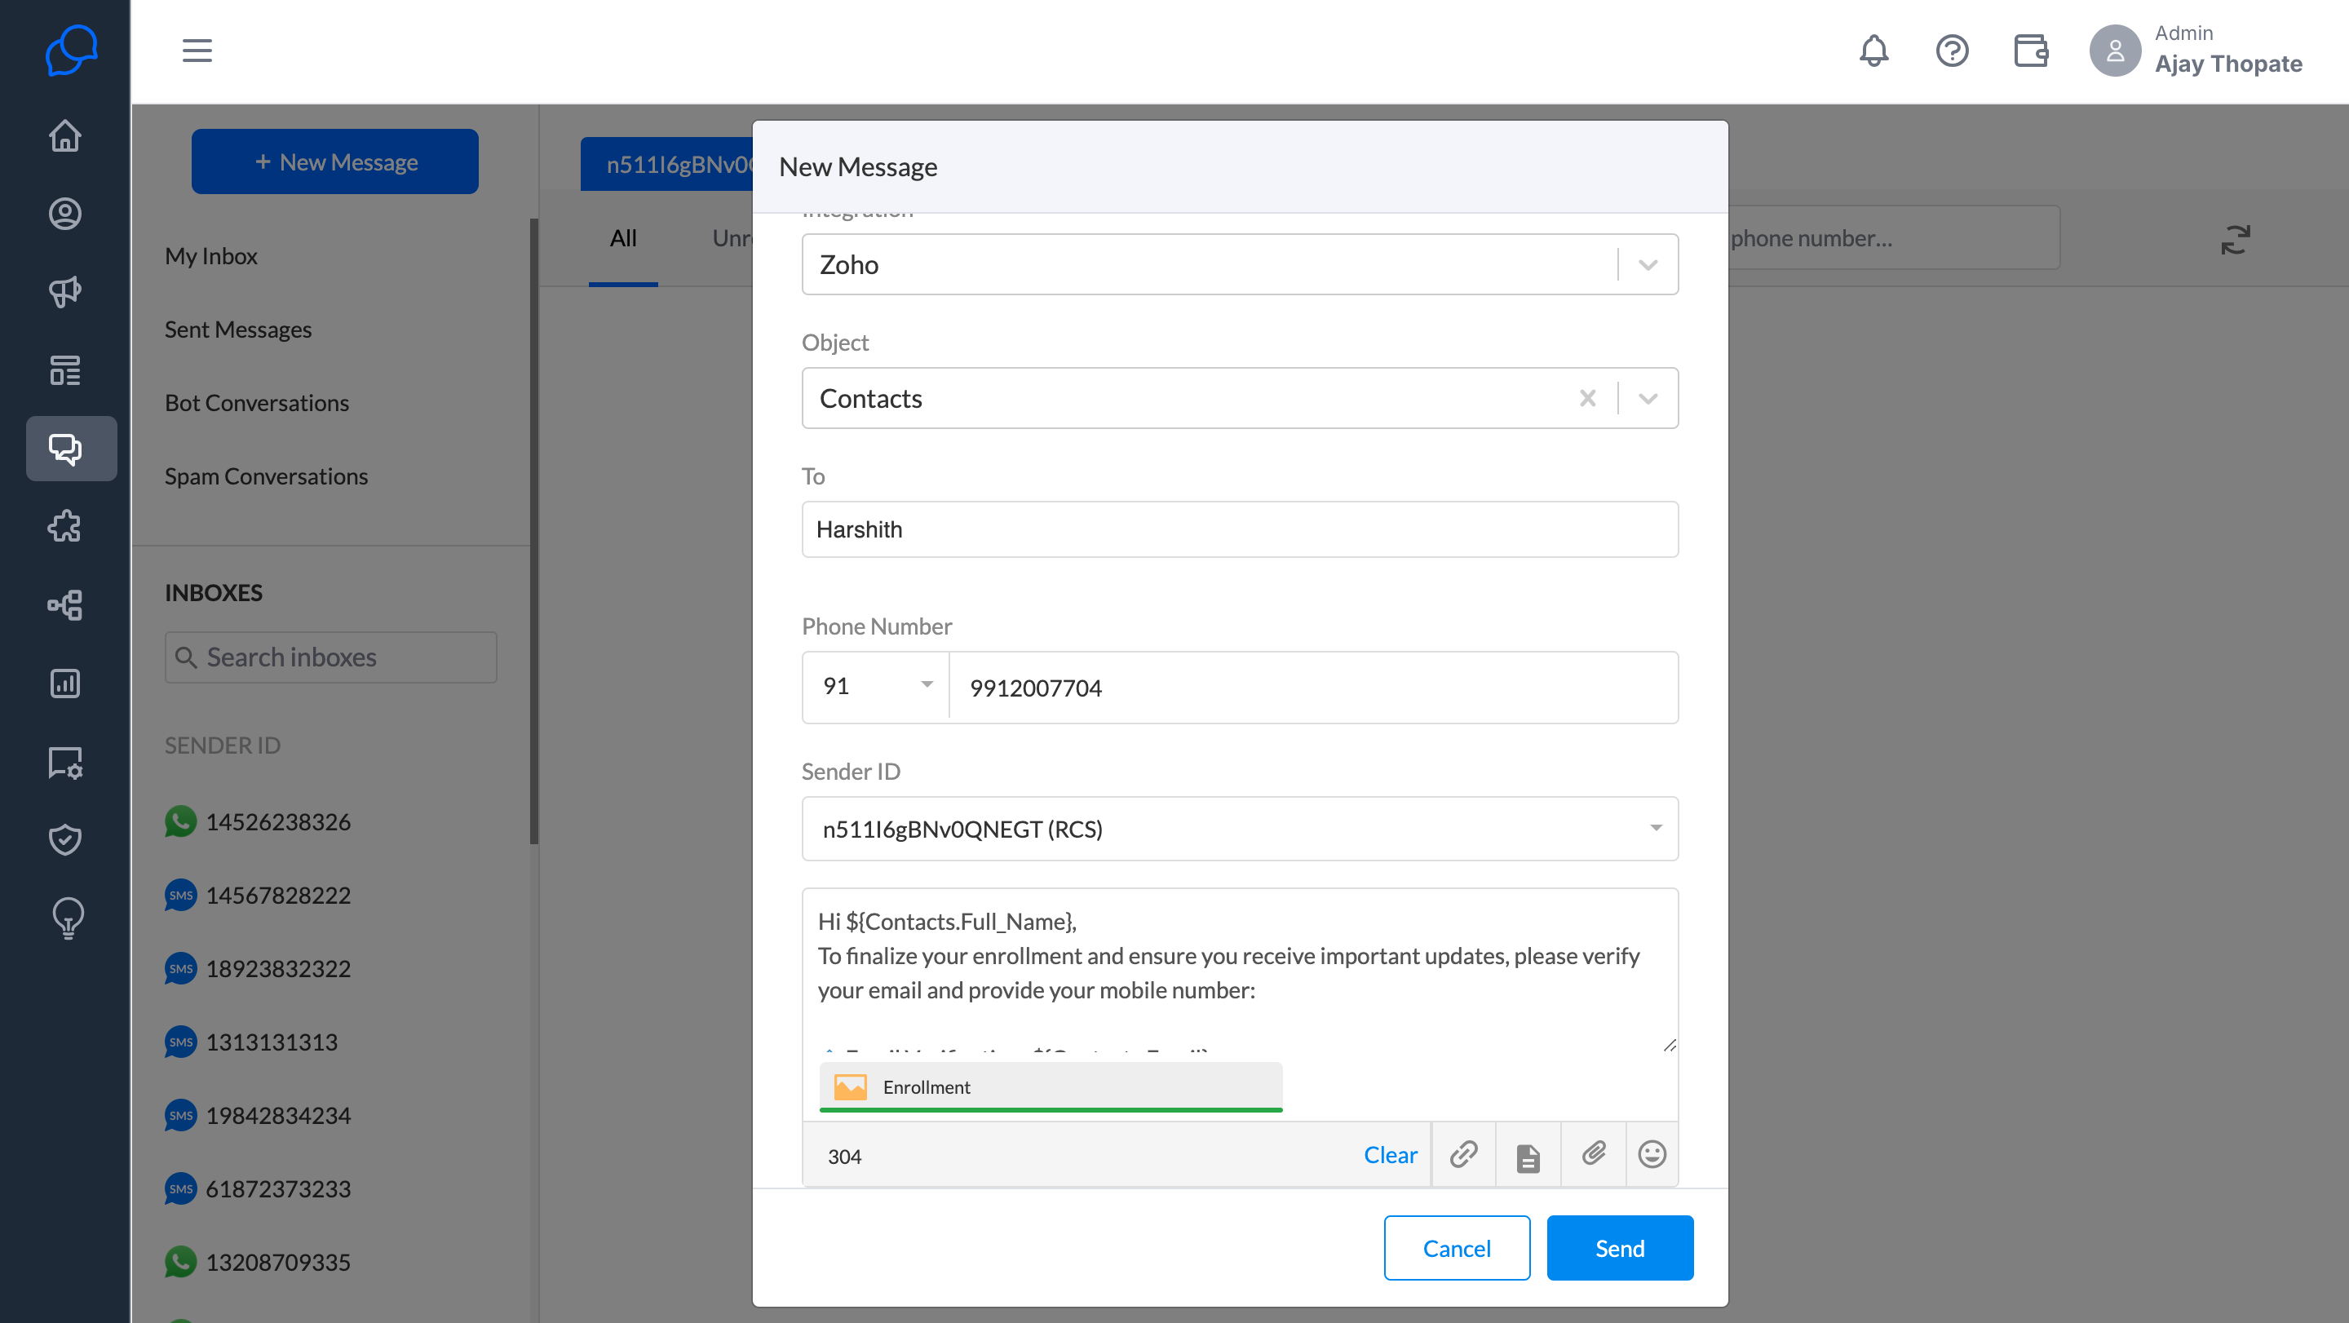
Task: Select sender ID 14526238326
Action: 258,821
